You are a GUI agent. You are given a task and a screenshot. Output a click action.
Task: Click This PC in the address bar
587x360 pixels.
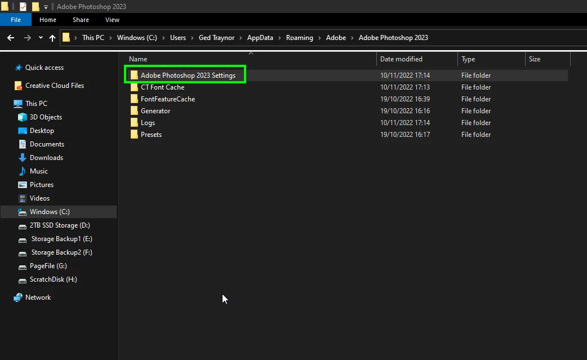pyautogui.click(x=93, y=38)
